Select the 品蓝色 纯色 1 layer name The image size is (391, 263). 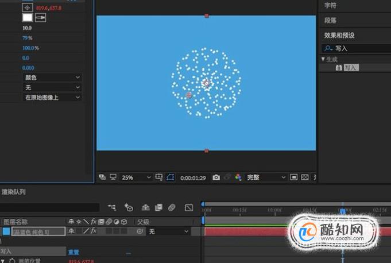(38, 232)
